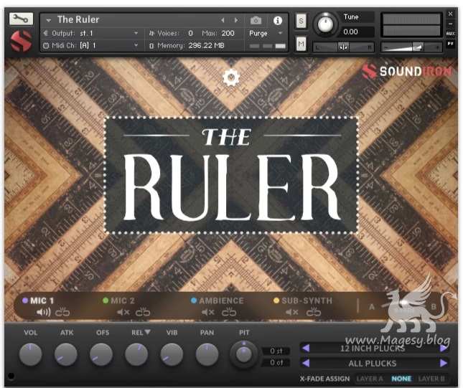Select the SUB-SYNTH layer label
This screenshot has height=388, width=463.
307,301
